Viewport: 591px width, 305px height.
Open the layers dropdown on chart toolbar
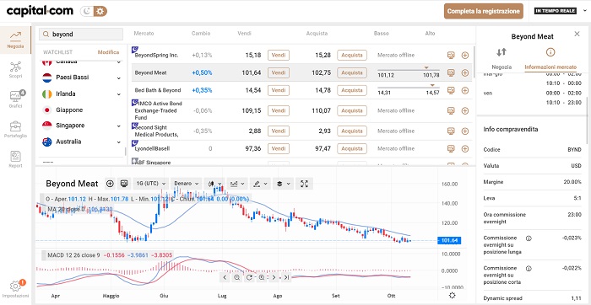coord(283,184)
